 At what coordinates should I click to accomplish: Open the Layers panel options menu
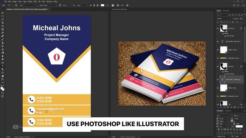point(244,11)
